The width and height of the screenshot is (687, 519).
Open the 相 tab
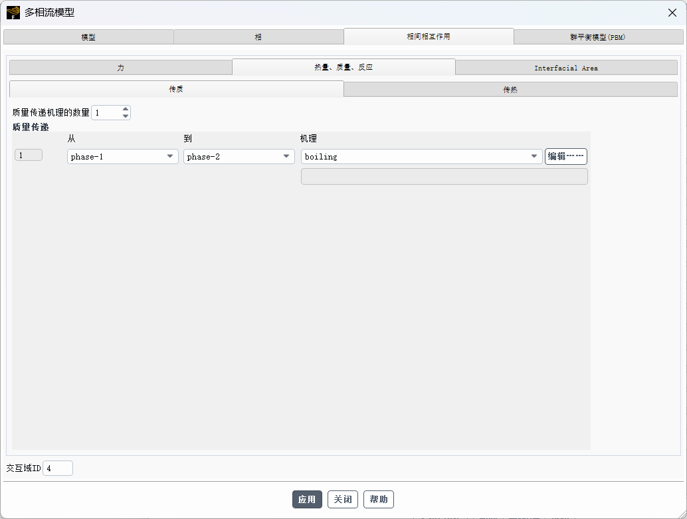tap(258, 37)
